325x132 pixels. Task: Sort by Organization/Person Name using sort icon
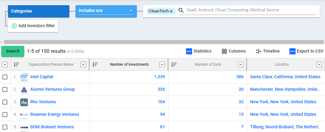tap(16, 64)
